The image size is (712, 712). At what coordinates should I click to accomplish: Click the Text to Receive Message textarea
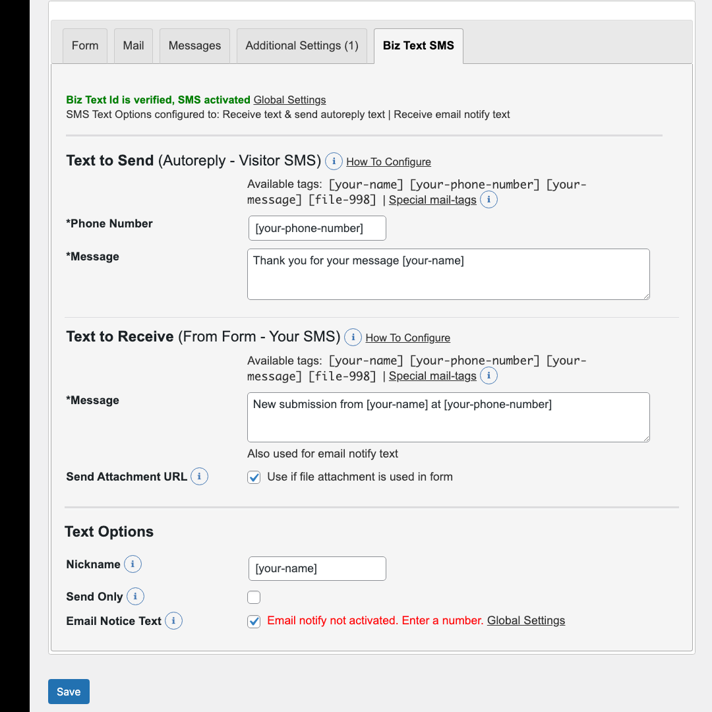[449, 417]
